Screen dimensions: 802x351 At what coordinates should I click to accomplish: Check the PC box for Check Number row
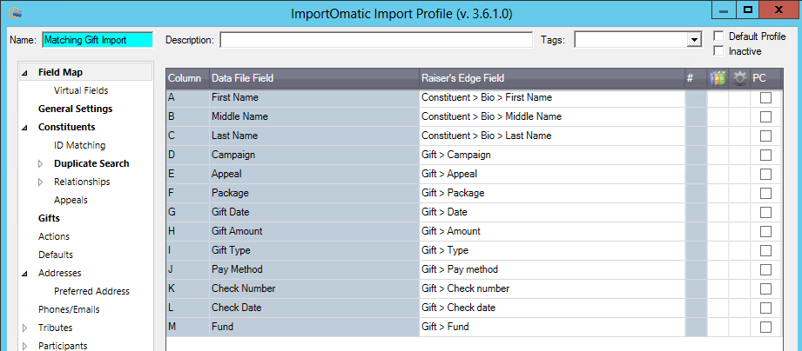click(765, 288)
